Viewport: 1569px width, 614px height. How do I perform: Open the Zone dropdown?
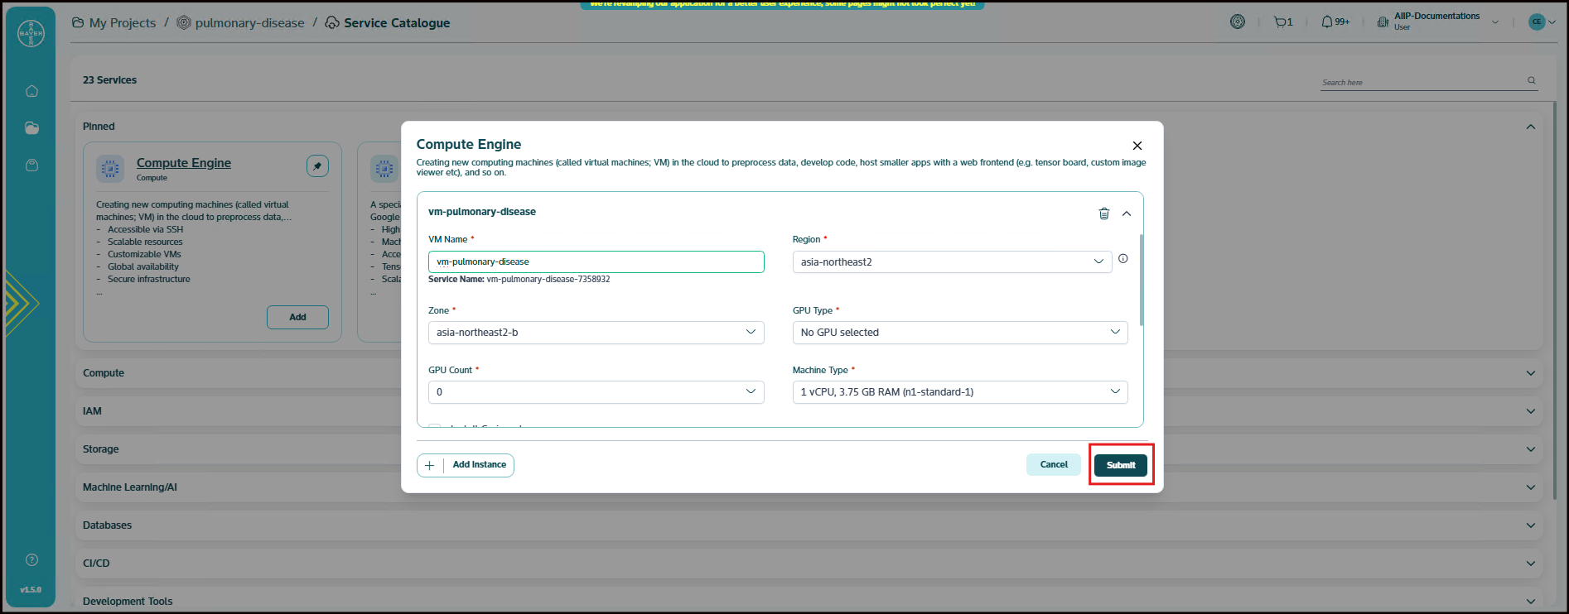(x=596, y=333)
